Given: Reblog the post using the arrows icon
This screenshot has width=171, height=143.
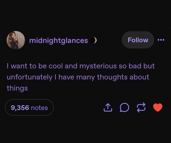Looking at the screenshot, I should 141,107.
